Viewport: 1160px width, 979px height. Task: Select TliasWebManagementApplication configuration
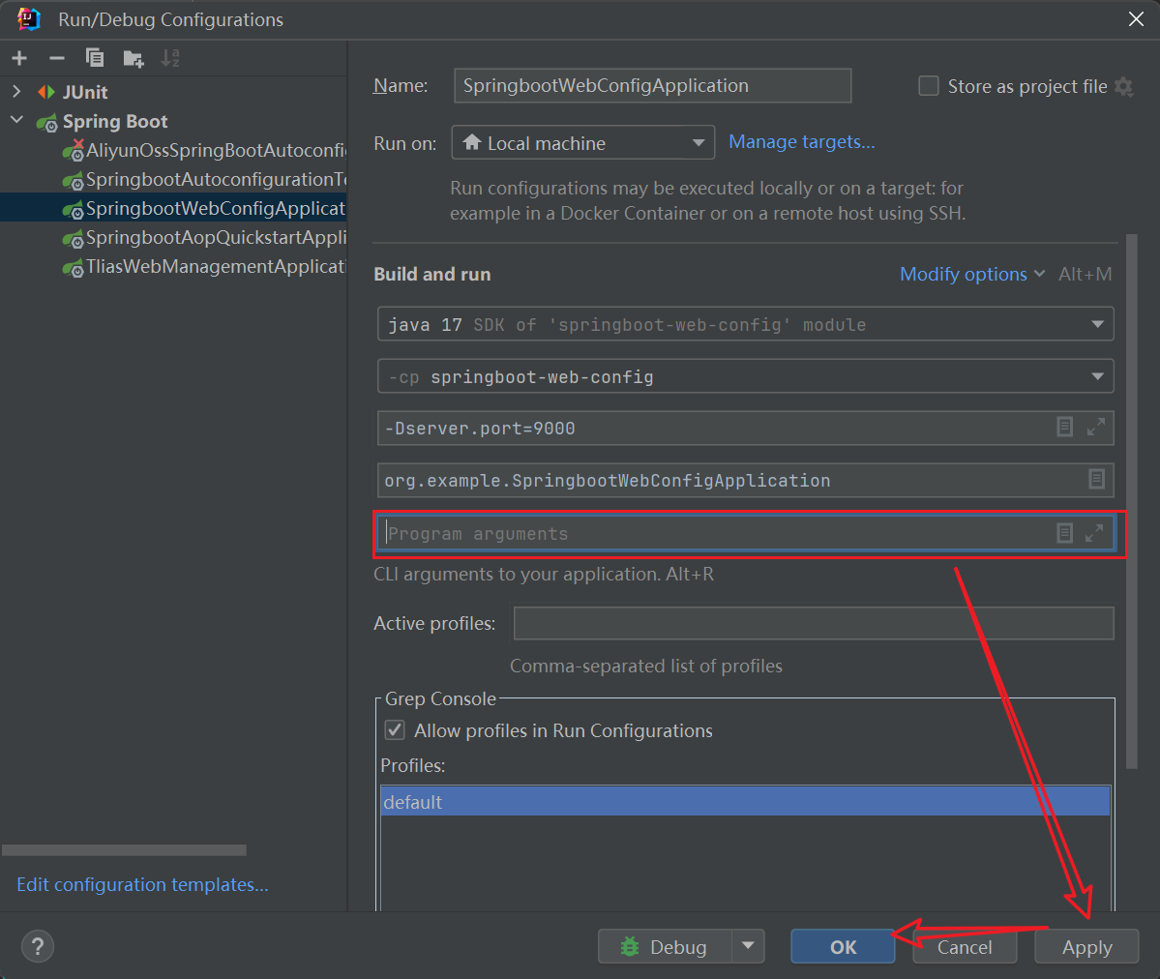click(x=205, y=266)
